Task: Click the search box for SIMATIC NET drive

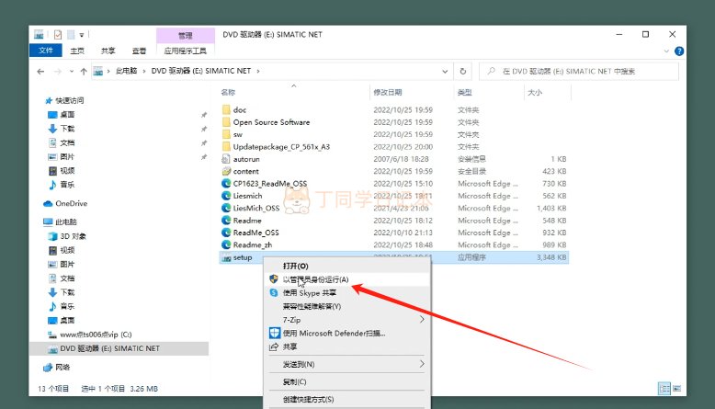Action: pos(579,71)
